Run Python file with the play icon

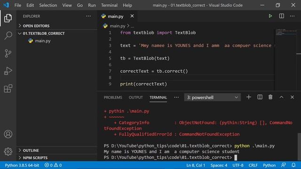pos(270,16)
